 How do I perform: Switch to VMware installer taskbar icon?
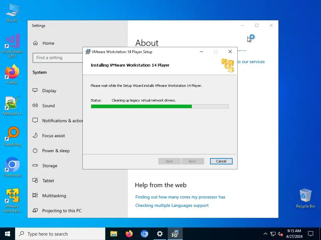pyautogui.click(x=175, y=234)
